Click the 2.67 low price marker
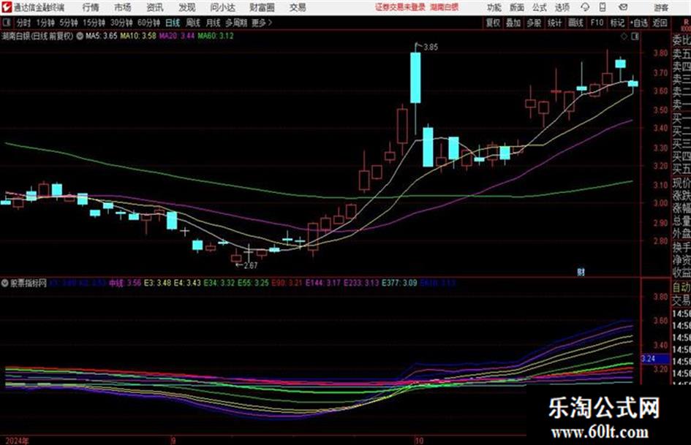 [x=250, y=265]
